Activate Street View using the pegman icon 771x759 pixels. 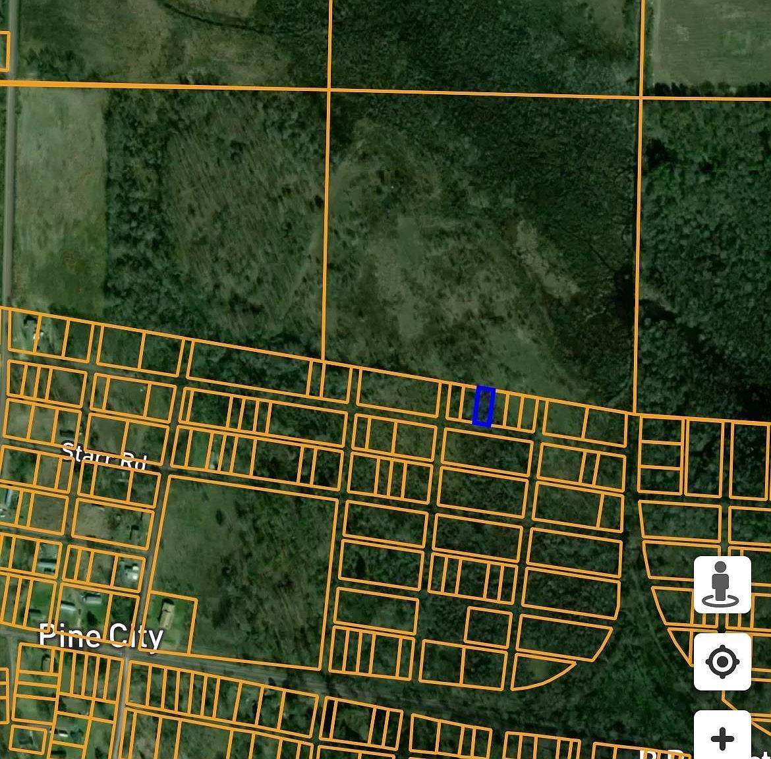click(x=723, y=586)
